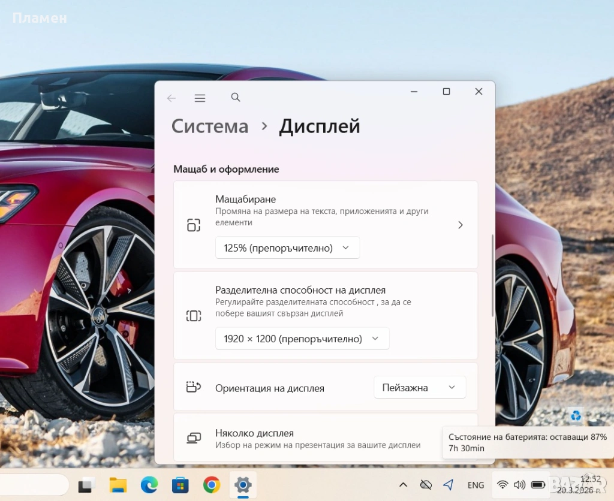Open File Explorer from the taskbar
This screenshot has width=614, height=501.
click(118, 485)
